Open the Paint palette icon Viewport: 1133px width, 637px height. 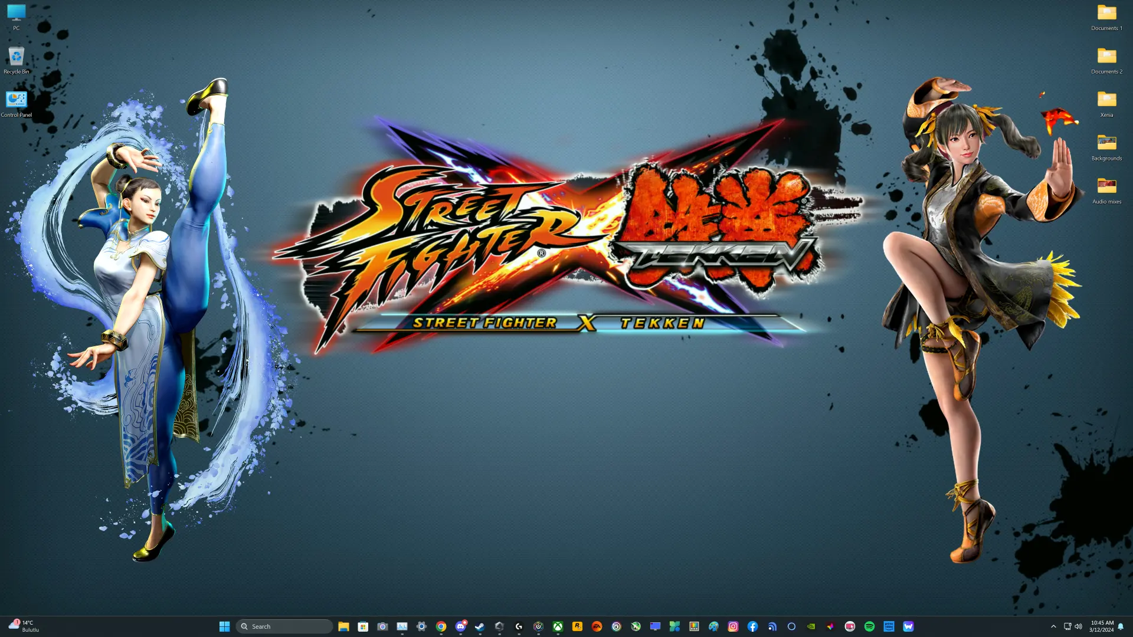click(x=713, y=626)
